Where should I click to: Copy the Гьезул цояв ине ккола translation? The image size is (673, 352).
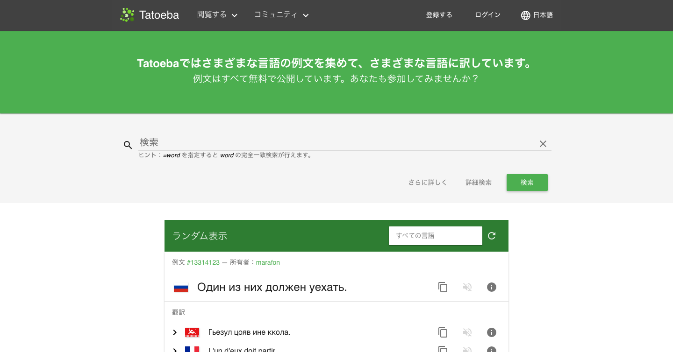point(443,332)
